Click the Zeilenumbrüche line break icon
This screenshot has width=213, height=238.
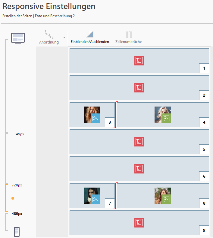point(129,34)
